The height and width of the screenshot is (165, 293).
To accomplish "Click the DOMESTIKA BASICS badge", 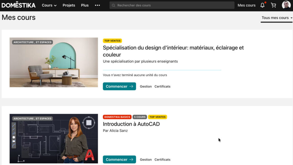I will (x=117, y=117).
